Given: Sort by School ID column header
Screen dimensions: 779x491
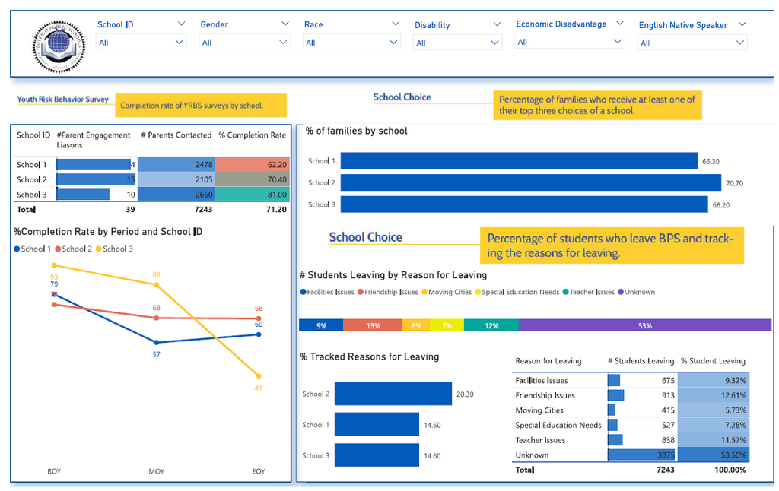Looking at the screenshot, I should pos(33,135).
